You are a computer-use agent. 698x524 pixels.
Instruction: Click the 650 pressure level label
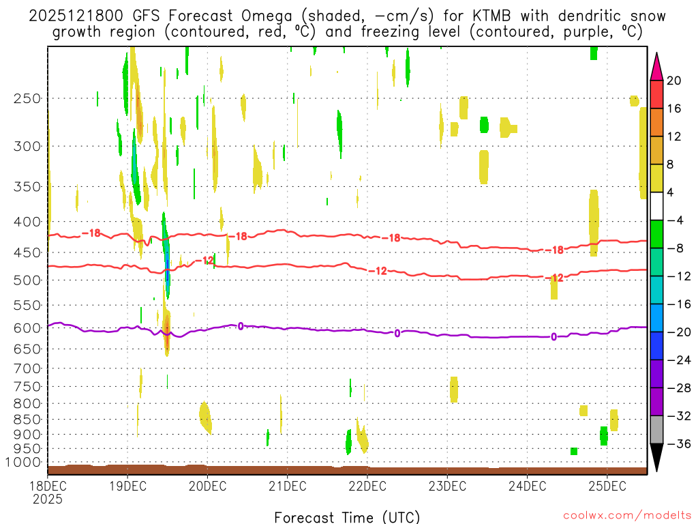click(27, 349)
